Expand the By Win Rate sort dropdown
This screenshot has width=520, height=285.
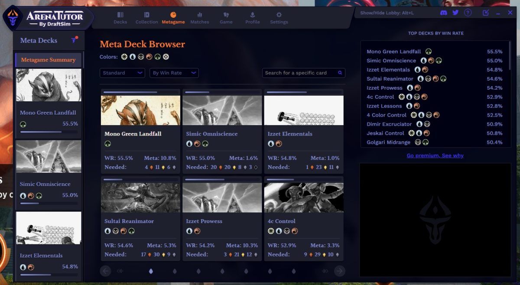coord(174,73)
